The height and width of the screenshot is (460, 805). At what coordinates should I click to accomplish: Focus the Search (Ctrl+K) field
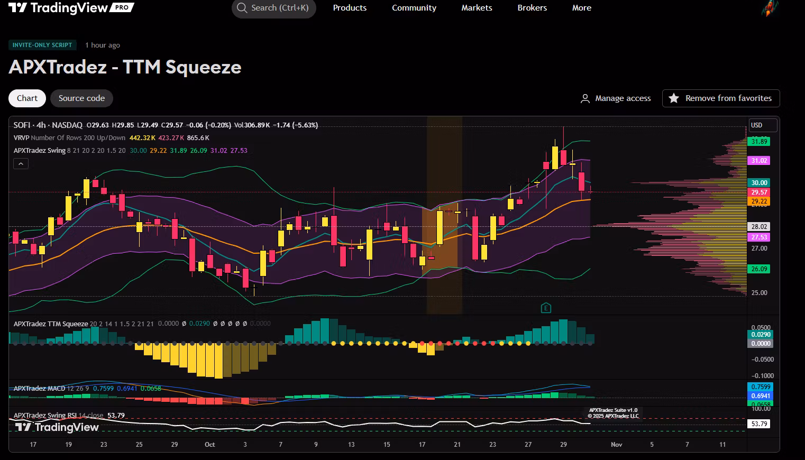pyautogui.click(x=273, y=8)
